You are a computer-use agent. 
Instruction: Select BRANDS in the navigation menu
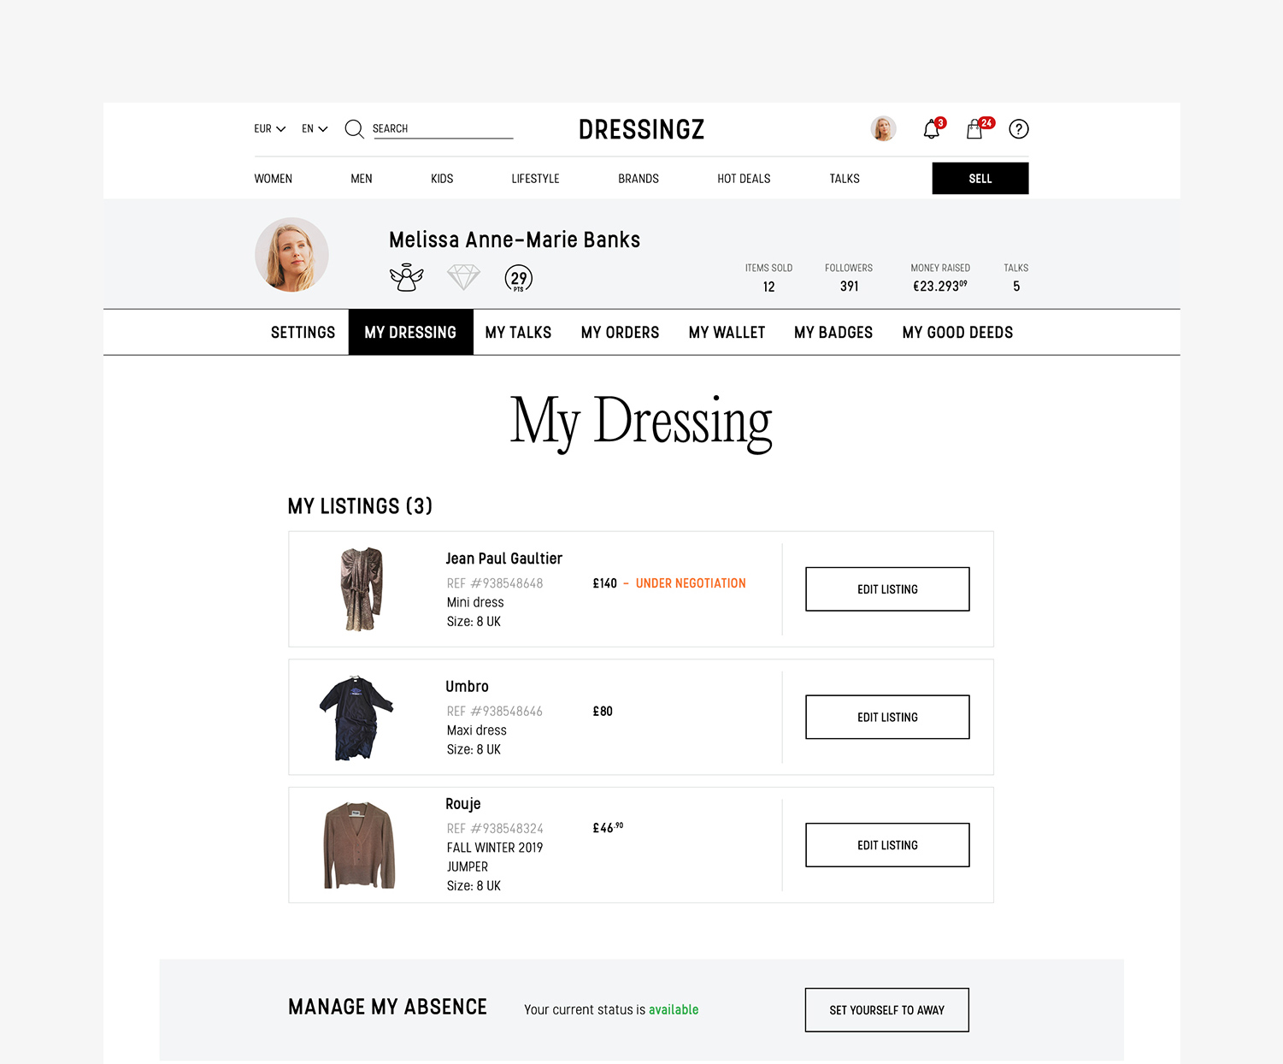(638, 178)
